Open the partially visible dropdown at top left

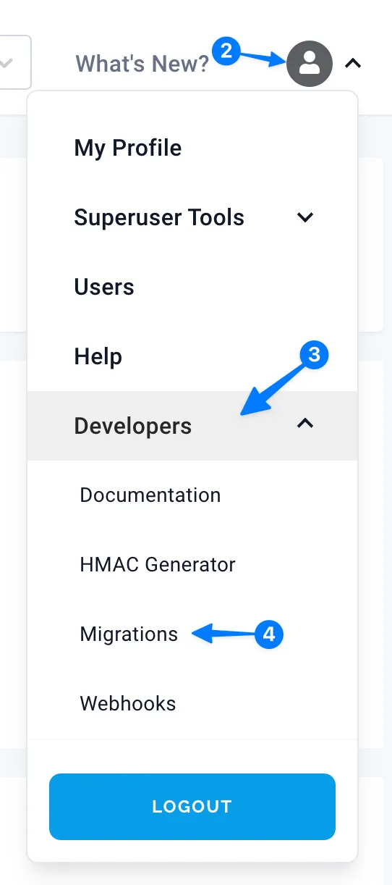click(x=14, y=63)
